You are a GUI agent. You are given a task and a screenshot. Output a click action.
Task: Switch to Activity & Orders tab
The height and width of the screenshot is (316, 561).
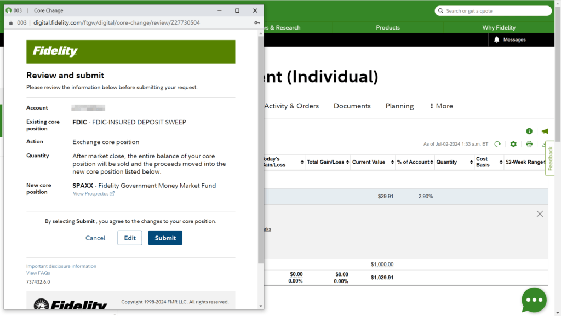coord(291,106)
